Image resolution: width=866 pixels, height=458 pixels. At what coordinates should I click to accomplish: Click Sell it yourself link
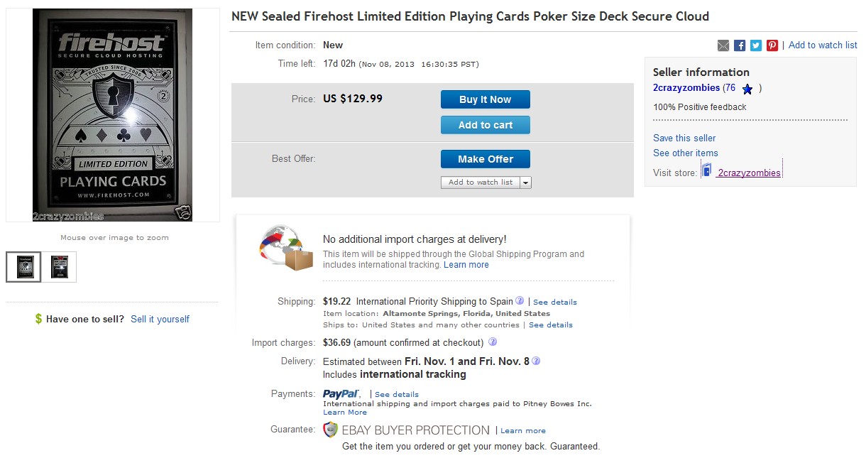pyautogui.click(x=160, y=320)
